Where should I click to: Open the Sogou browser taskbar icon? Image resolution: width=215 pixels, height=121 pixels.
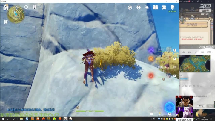(x=27, y=119)
